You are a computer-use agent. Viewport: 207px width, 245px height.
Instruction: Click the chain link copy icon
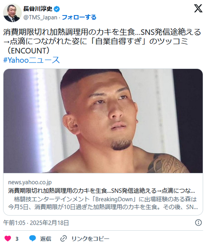[x=64, y=239]
